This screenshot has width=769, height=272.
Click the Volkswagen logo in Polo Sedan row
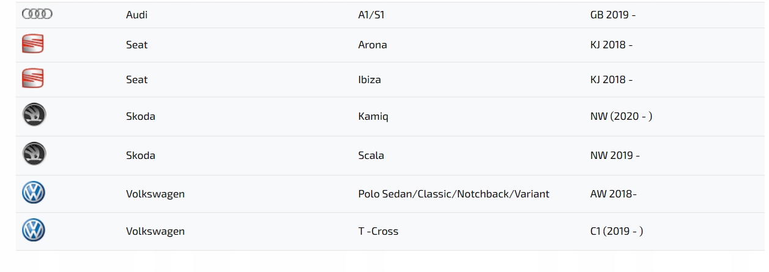coord(34,193)
